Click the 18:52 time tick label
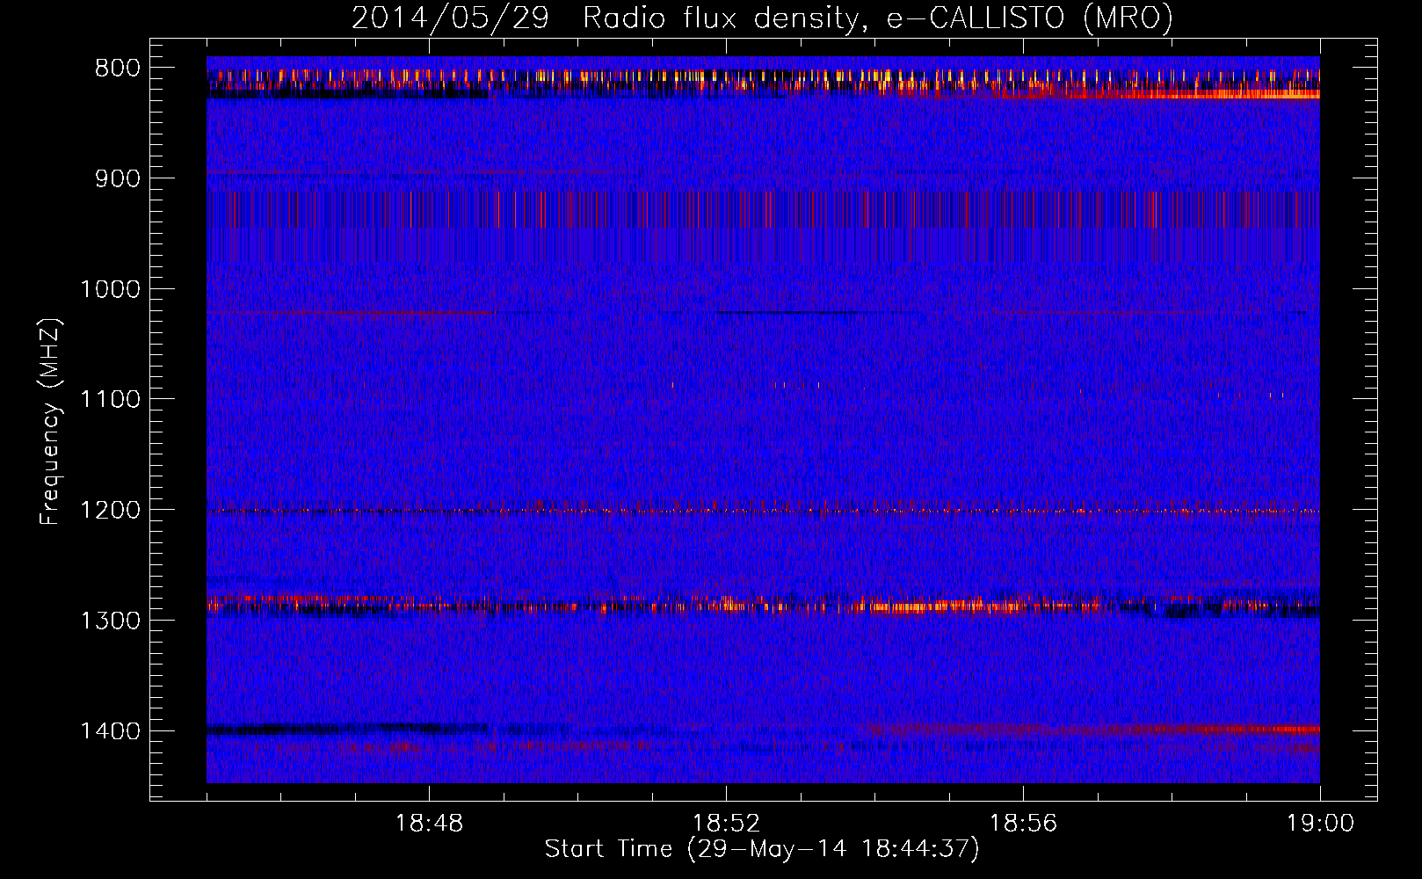The height and width of the screenshot is (879, 1422). (726, 824)
